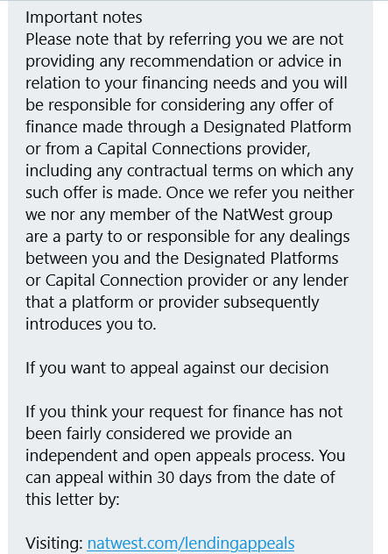Click the line 'that a platform or provider subsequently'

pos(173,302)
